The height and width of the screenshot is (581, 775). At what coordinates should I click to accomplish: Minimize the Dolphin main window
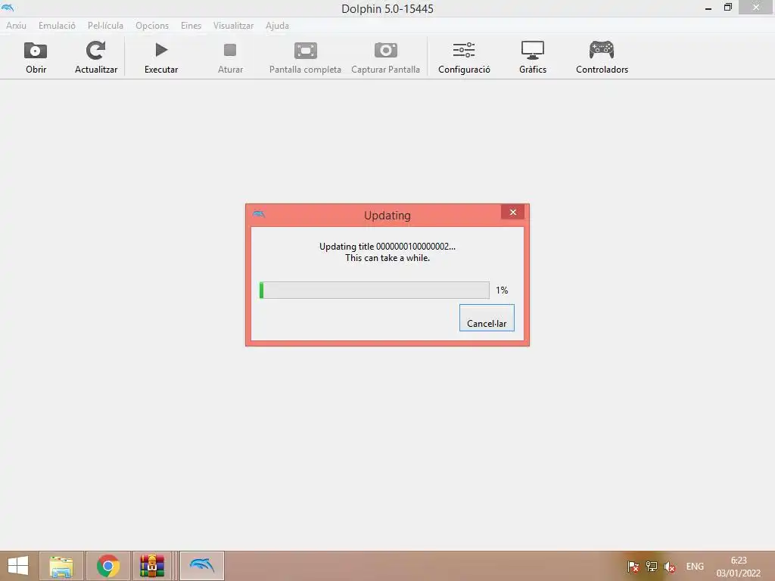tap(708, 8)
